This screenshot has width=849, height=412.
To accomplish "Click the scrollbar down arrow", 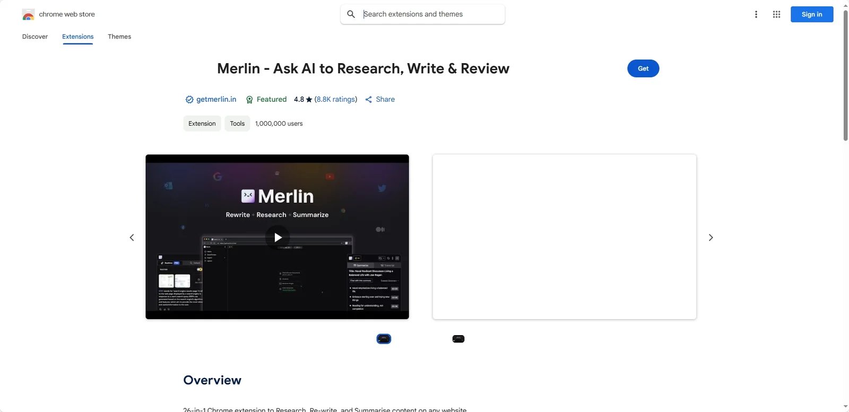I will point(845,408).
